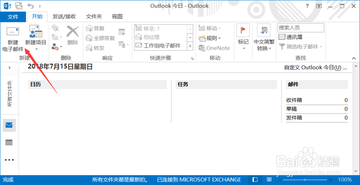Image resolution: width=360 pixels, height=185 pixels.
Task: Open the Outbox (发件箱) link
Action: (294, 118)
